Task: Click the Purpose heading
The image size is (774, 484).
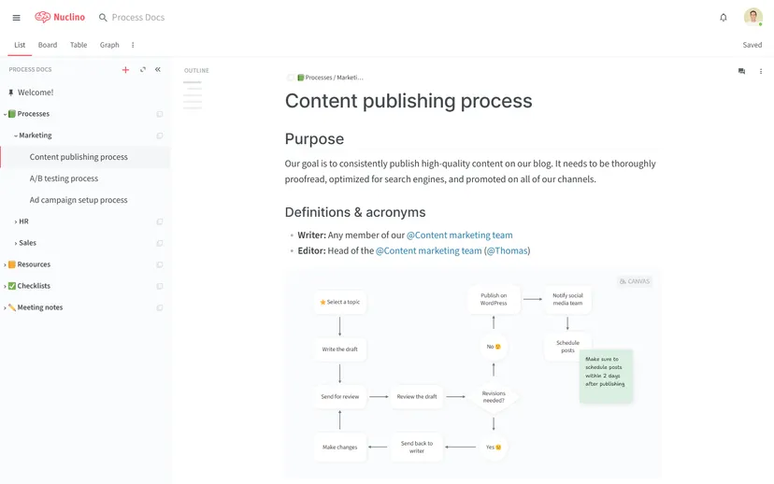Action: 314,139
